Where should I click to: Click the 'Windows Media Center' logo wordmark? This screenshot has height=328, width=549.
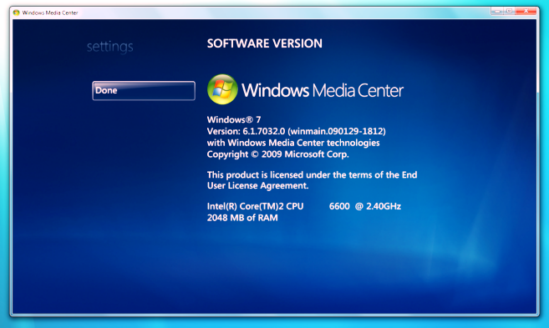tap(323, 90)
